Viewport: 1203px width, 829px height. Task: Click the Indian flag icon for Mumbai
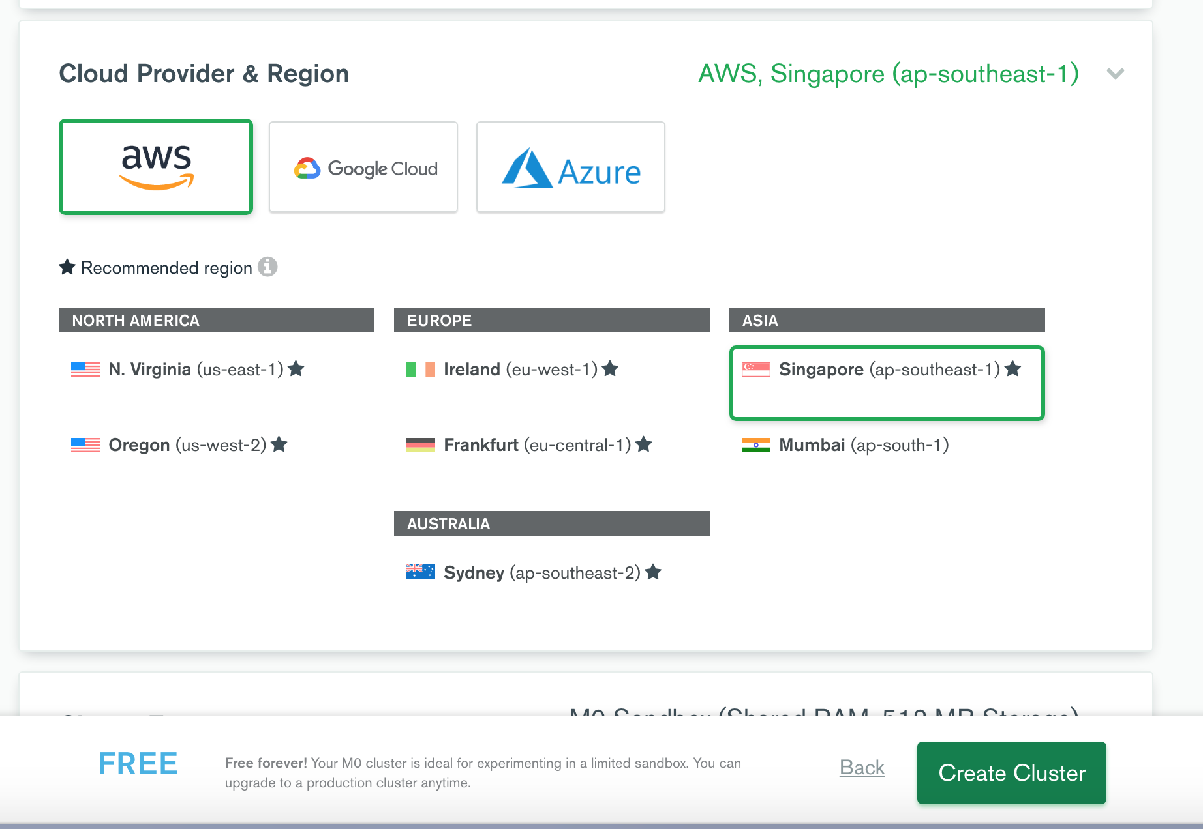click(756, 445)
